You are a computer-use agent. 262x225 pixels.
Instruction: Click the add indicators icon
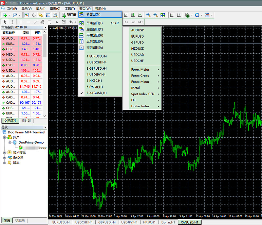click(187, 15)
